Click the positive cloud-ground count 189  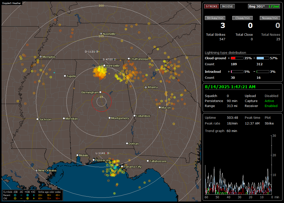234,64
